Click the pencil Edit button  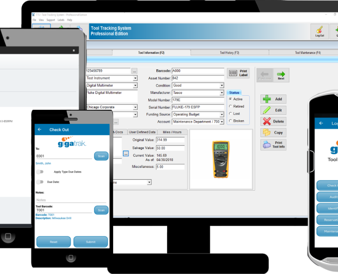click(273, 110)
